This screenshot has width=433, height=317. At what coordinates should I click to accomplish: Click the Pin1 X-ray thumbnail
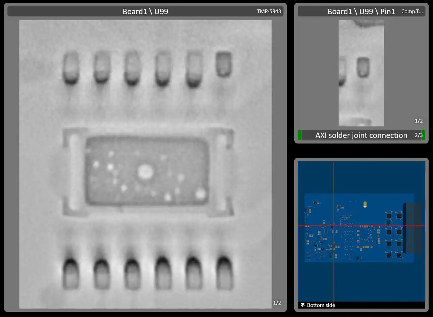(361, 73)
